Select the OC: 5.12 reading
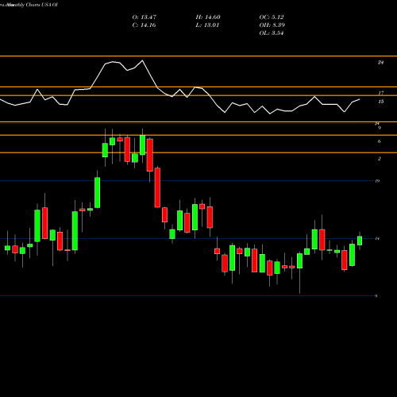 coord(272,17)
